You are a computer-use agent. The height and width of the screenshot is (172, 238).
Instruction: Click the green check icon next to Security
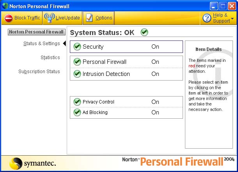click(77, 47)
